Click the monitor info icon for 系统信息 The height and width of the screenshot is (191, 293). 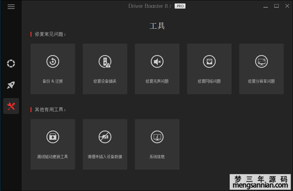tap(157, 137)
